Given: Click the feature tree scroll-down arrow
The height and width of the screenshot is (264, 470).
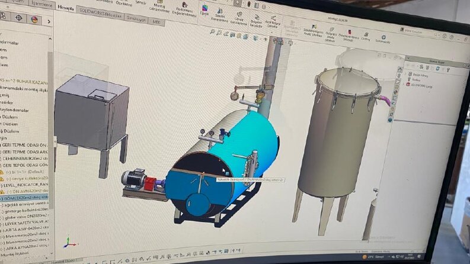Looking at the screenshot, I should (x=51, y=253).
